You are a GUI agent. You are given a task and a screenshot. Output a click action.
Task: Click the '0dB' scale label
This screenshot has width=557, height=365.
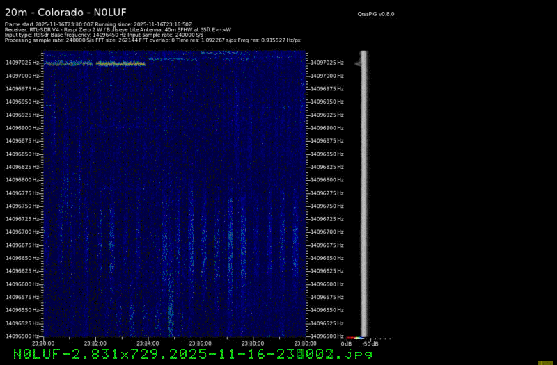(346, 344)
